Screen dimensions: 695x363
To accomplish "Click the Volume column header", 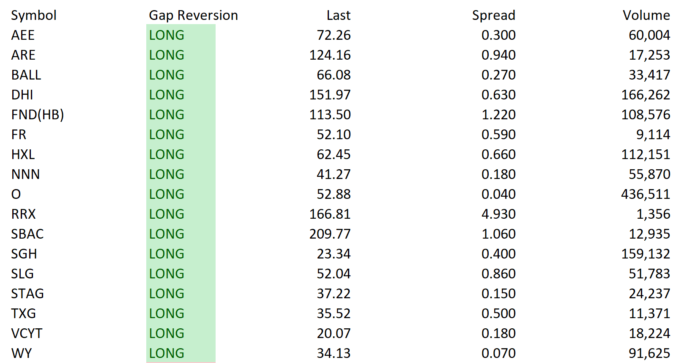I will (x=646, y=15).
